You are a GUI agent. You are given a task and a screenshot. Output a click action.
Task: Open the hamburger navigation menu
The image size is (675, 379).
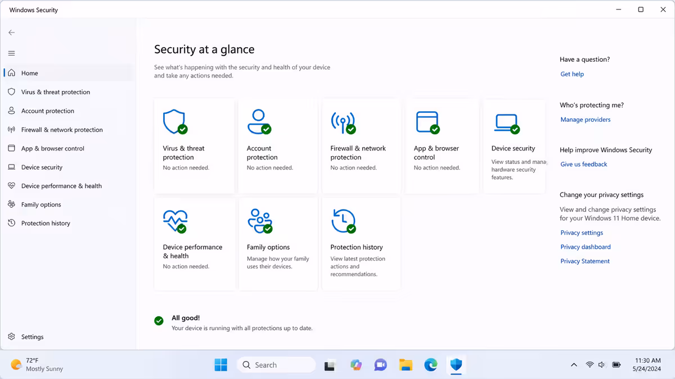point(11,53)
